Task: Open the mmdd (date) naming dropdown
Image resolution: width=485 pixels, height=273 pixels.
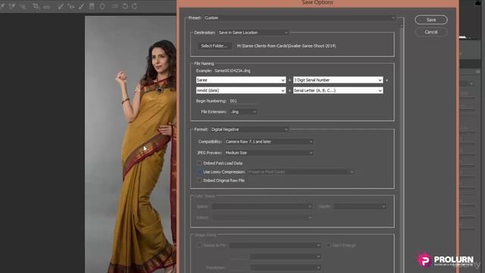Action: [x=241, y=90]
